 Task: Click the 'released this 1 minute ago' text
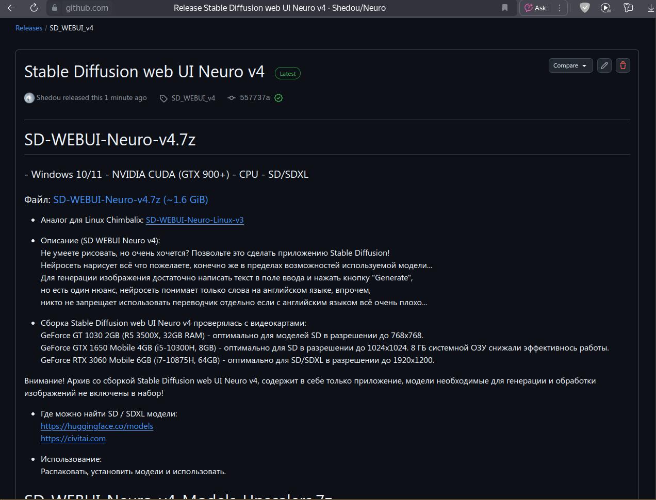(105, 97)
